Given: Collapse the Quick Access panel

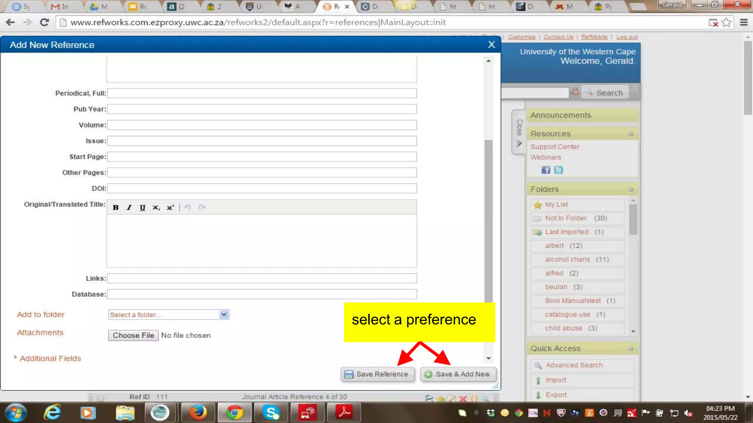Looking at the screenshot, I should [x=631, y=348].
